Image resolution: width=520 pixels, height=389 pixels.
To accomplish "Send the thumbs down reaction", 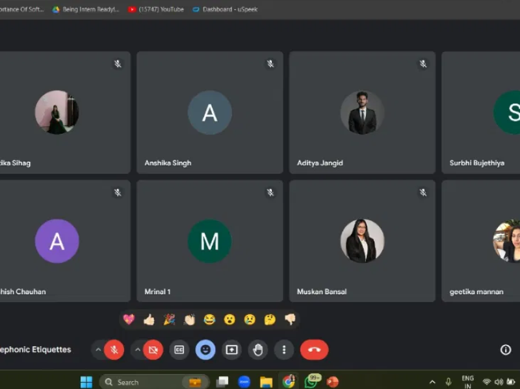I will click(290, 320).
